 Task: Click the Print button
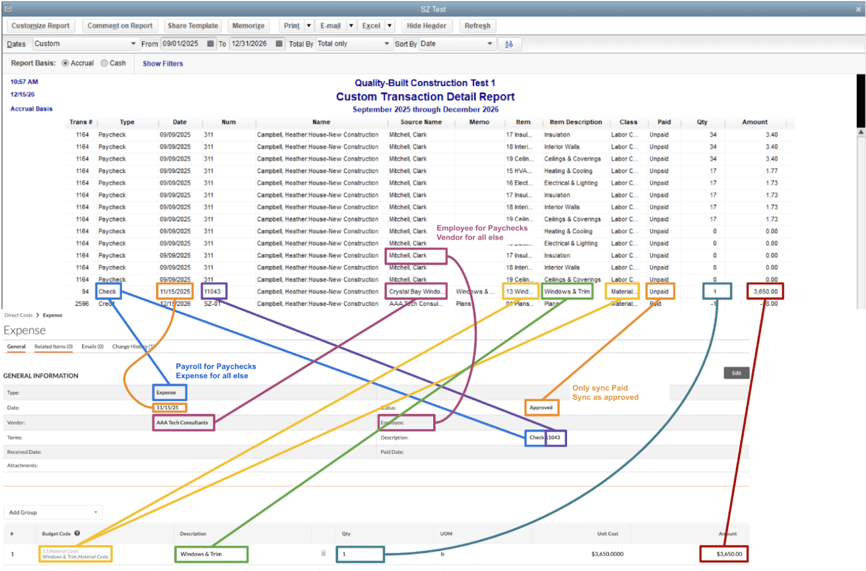292,25
